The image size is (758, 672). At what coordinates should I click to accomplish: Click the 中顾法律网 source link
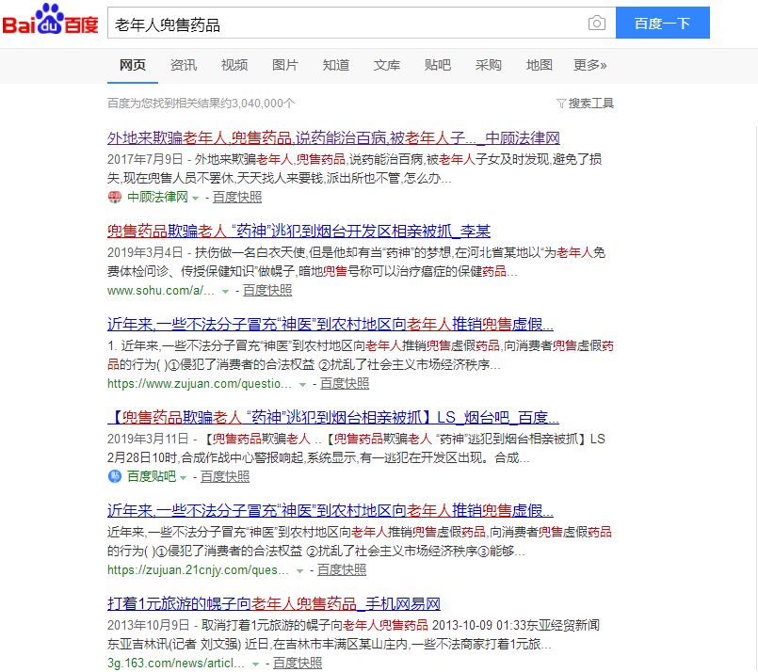pyautogui.click(x=157, y=197)
